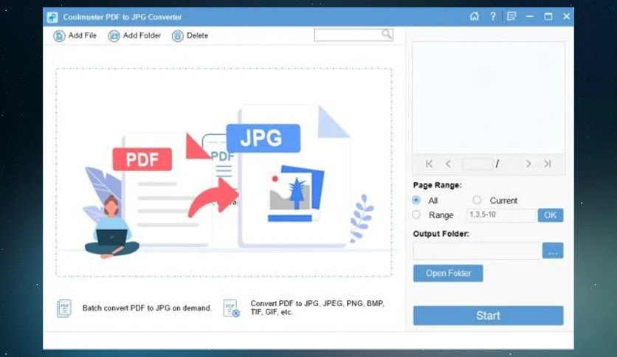Click the 'Page Range:' label
This screenshot has height=357, width=617.
437,185
